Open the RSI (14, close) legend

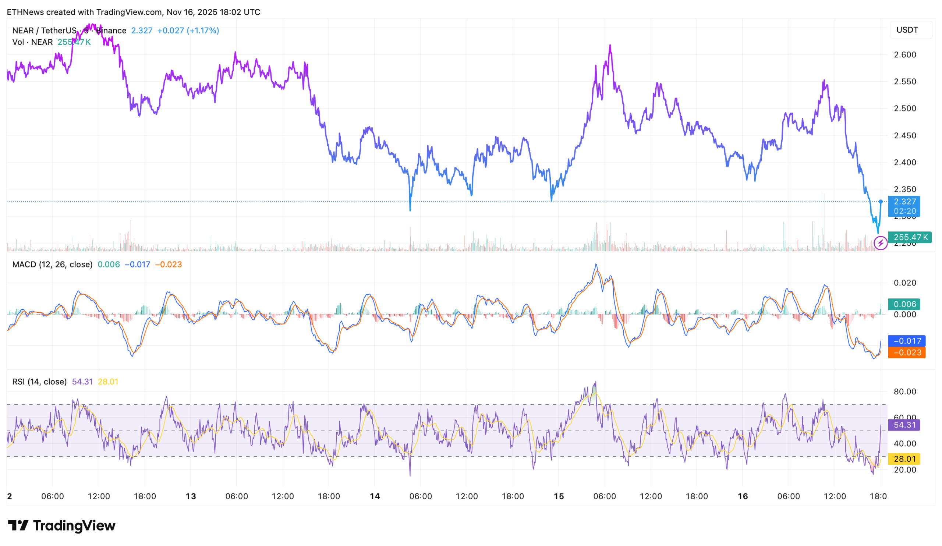pyautogui.click(x=39, y=382)
